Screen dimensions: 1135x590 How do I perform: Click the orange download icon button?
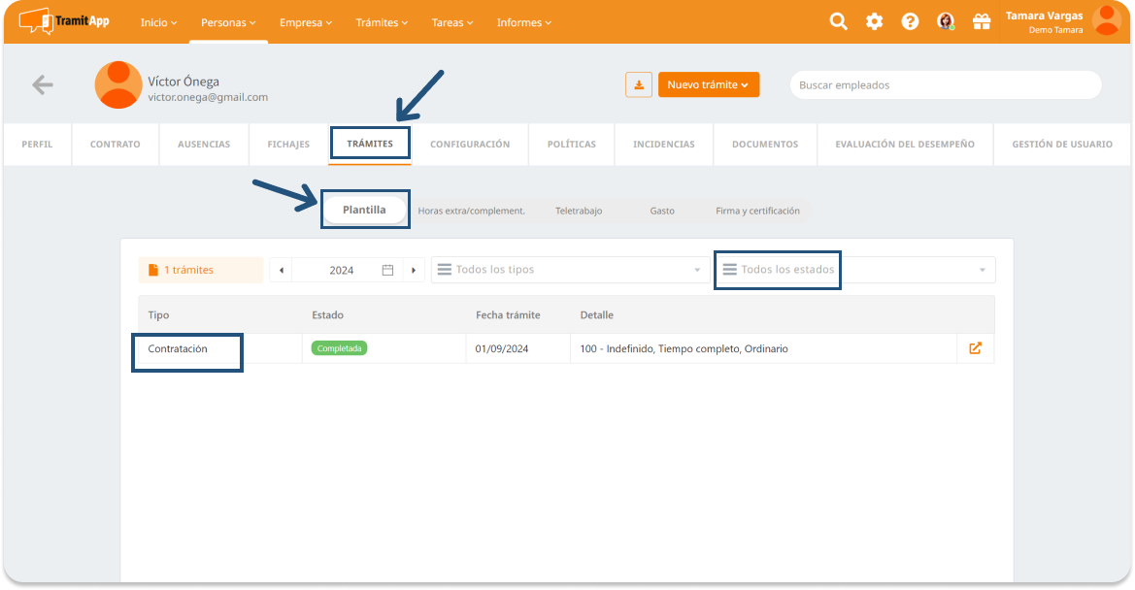pos(638,85)
